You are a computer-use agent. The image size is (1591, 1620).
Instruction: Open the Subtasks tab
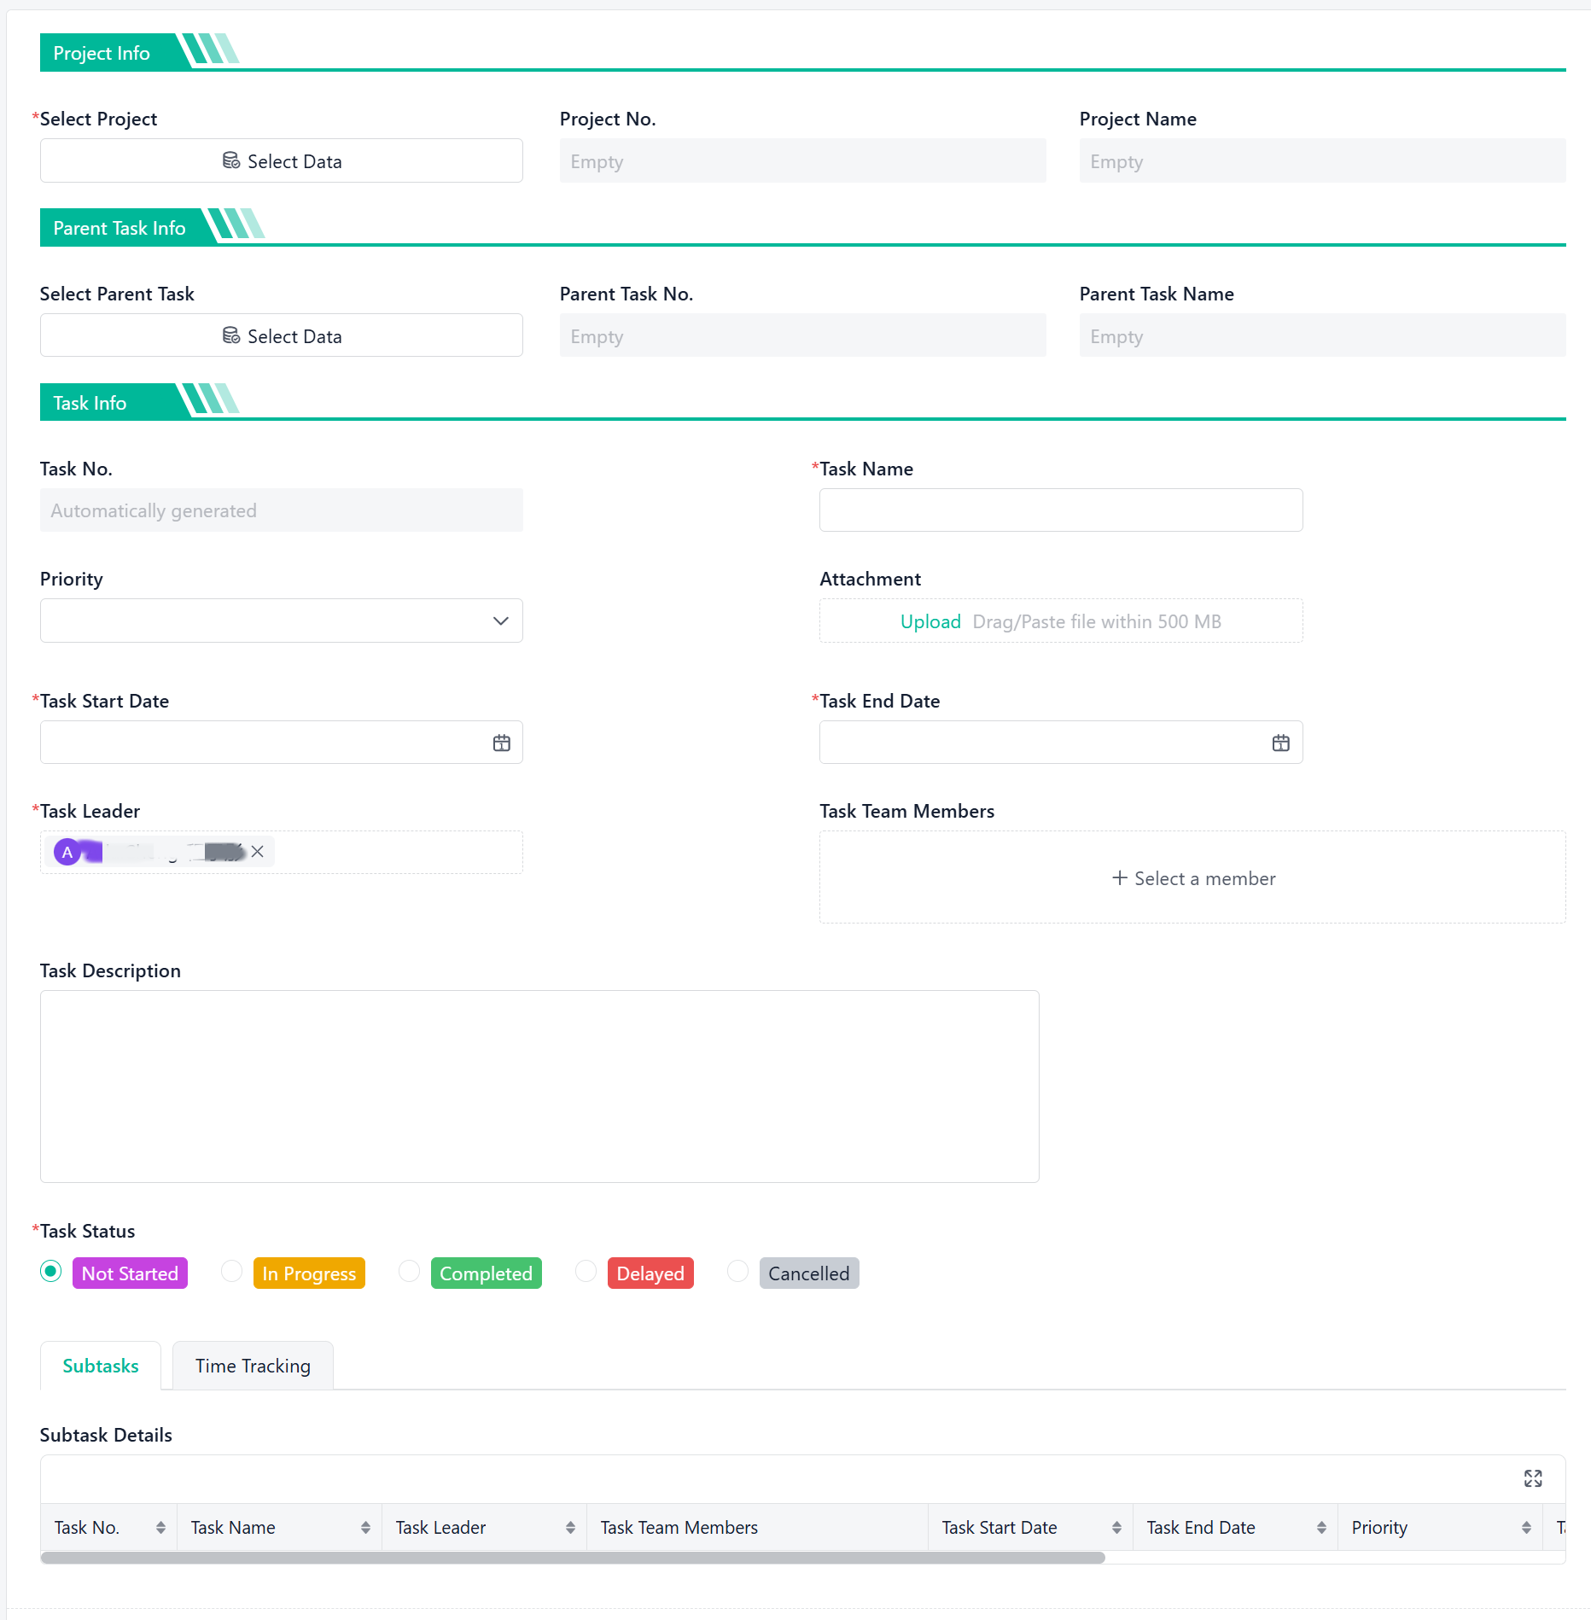coord(101,1366)
